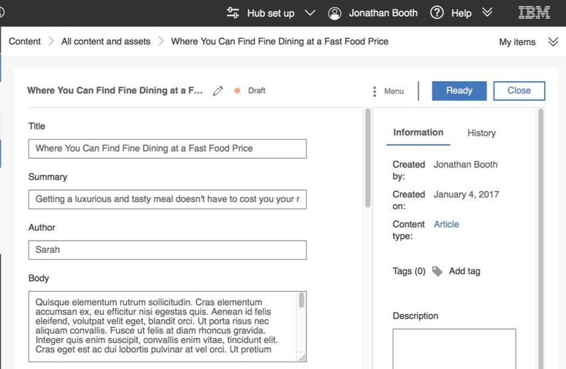566x369 pixels.
Task: Expand the double chevron next to Help
Action: pos(487,13)
